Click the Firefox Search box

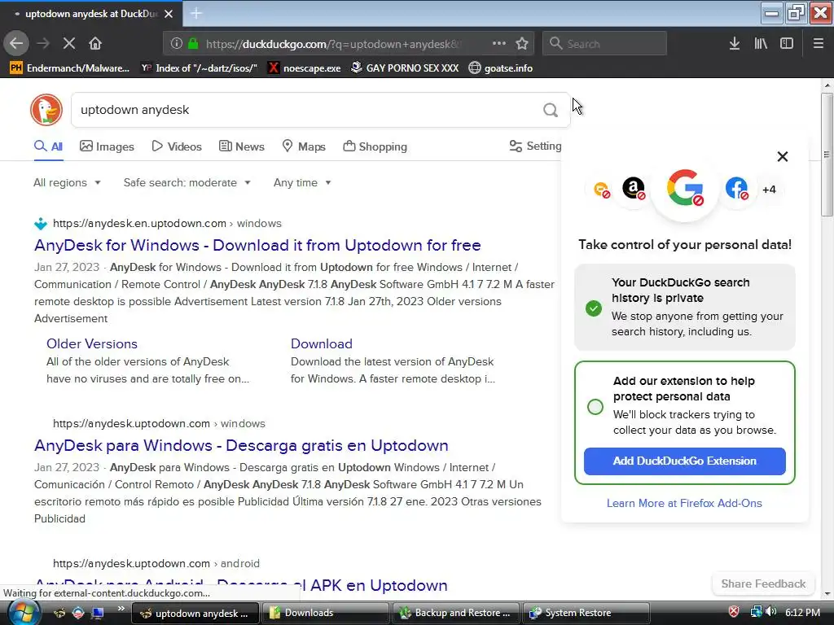click(x=605, y=44)
